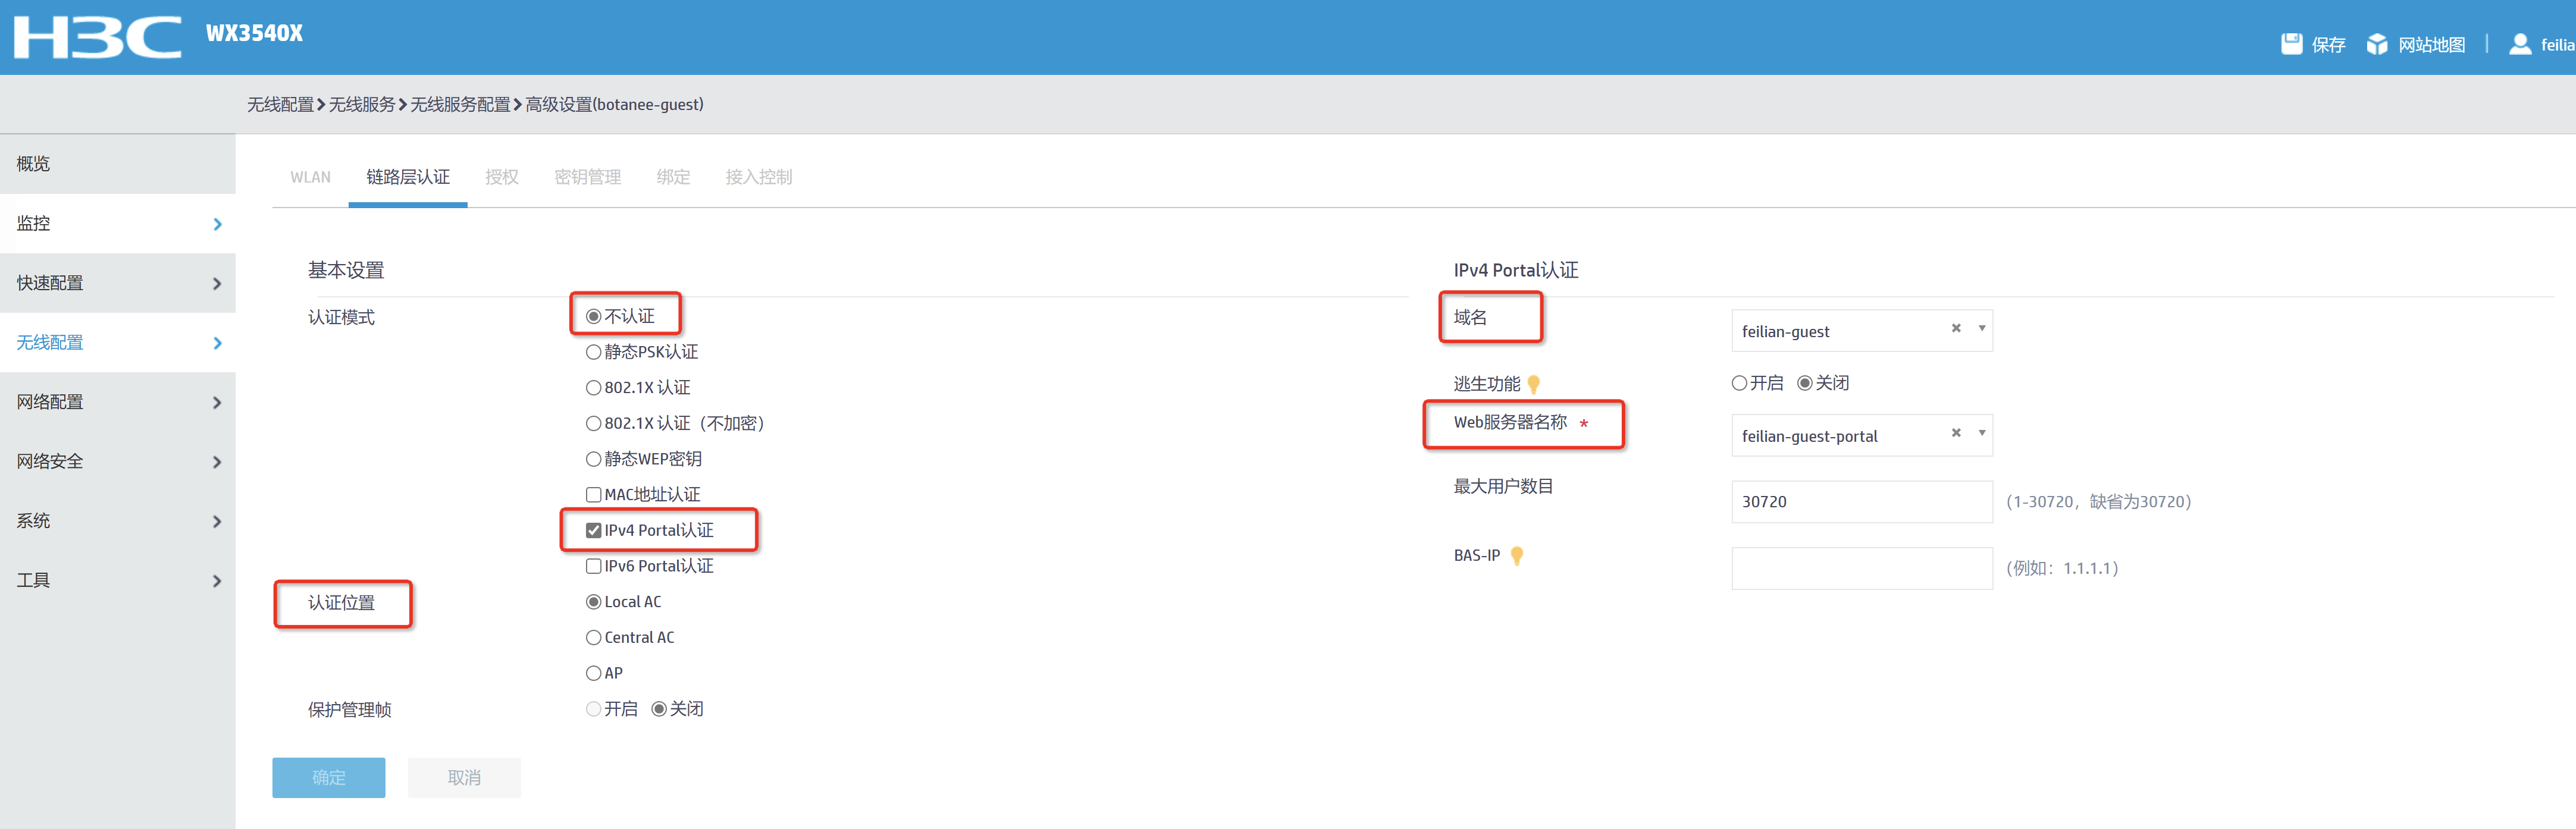This screenshot has width=2576, height=829.
Task: Click the lightbulb hint next to BAS-IP
Action: click(x=1516, y=556)
